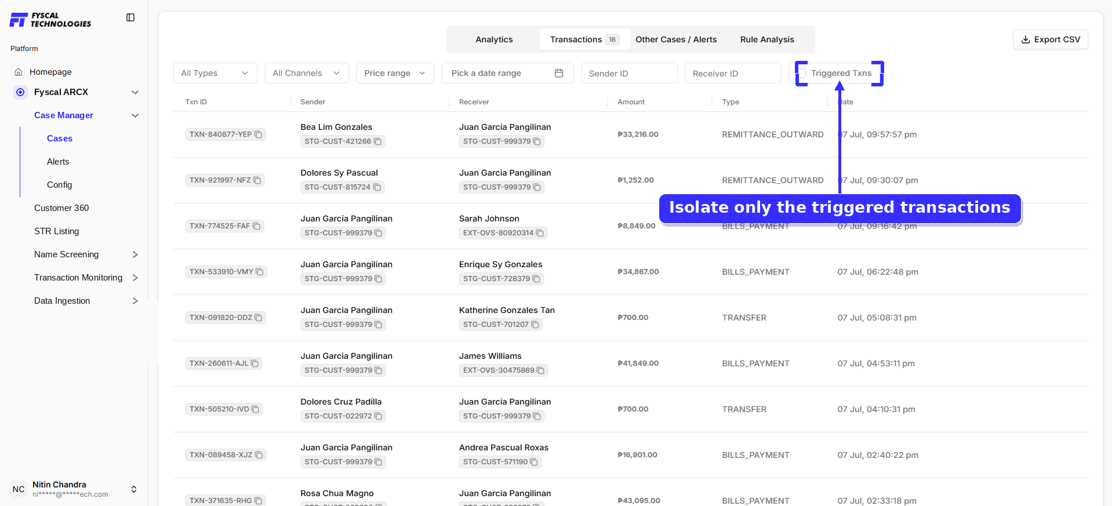The image size is (1112, 506).
Task: Collapse the Case Manager chevron
Action: (x=135, y=115)
